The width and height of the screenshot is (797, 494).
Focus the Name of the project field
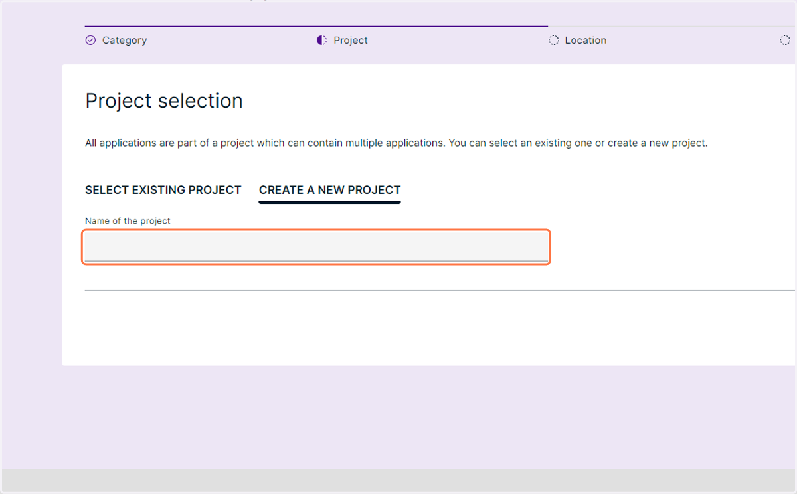pyautogui.click(x=316, y=247)
